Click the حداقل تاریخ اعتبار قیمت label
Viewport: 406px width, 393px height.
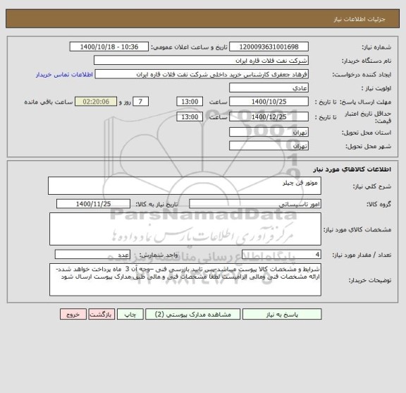[368, 117]
